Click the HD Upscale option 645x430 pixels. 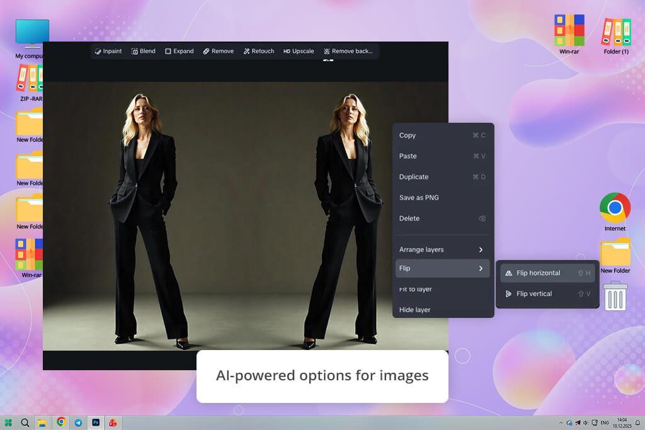click(299, 51)
